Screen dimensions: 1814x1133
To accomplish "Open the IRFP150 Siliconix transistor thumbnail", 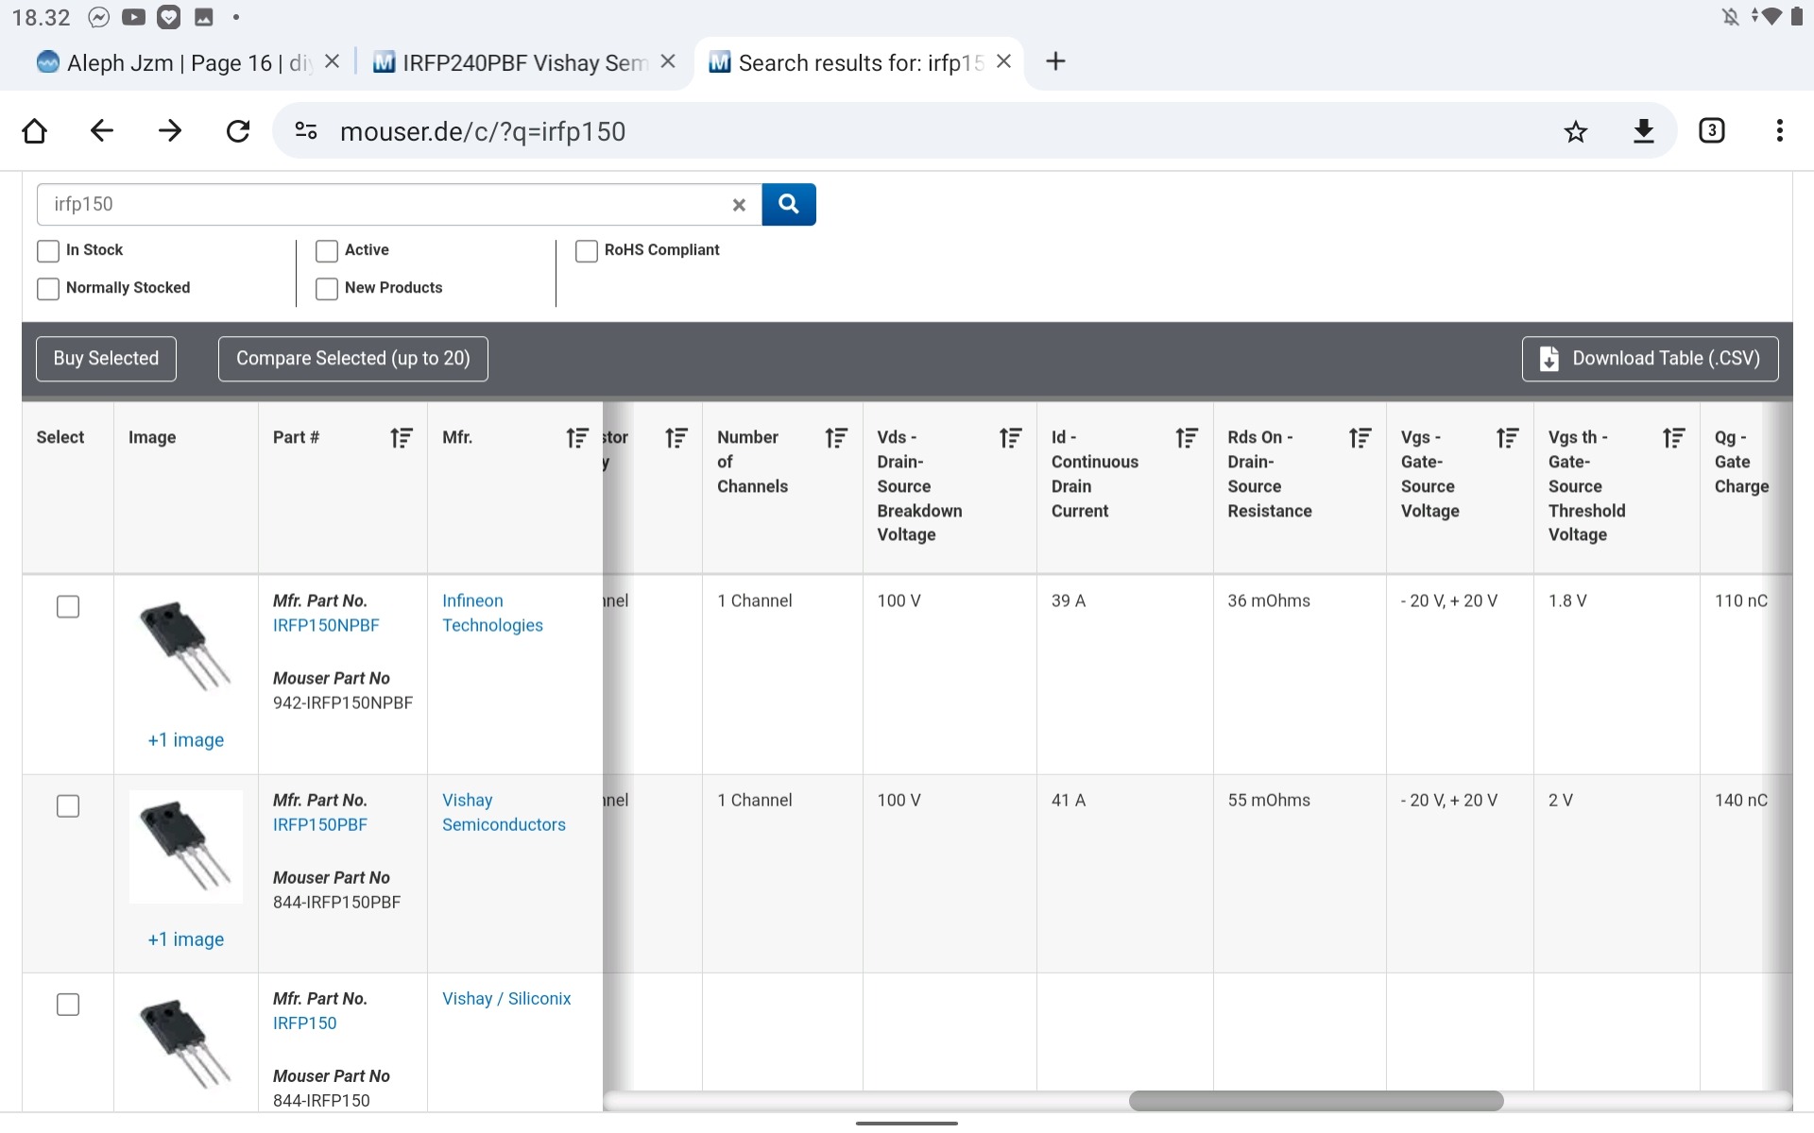I will click(x=185, y=1045).
